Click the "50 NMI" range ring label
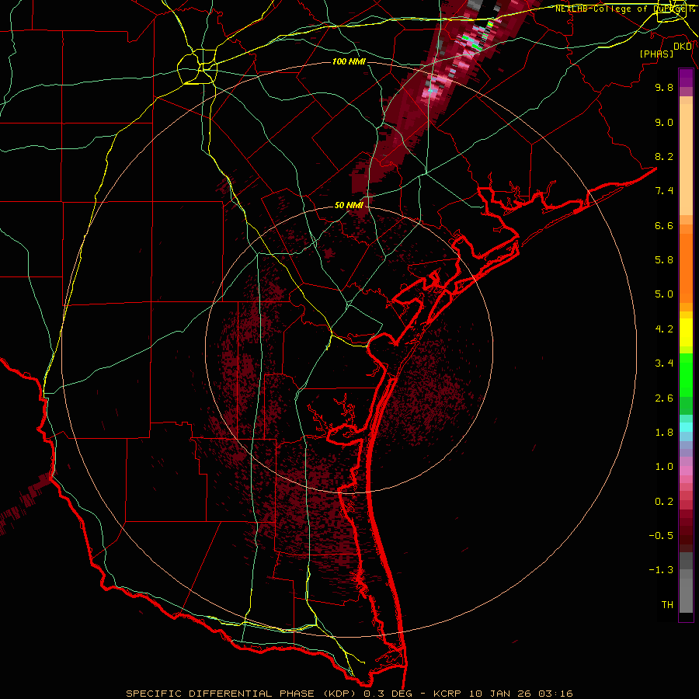The height and width of the screenshot is (699, 699). coord(349,205)
